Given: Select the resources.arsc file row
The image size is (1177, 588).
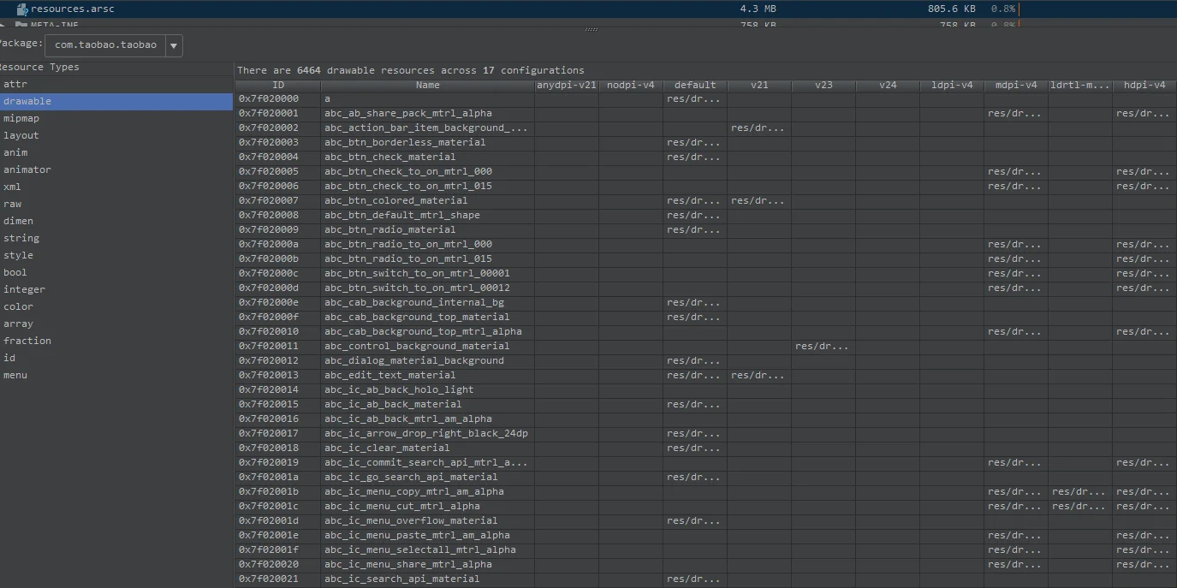Looking at the screenshot, I should coord(588,9).
